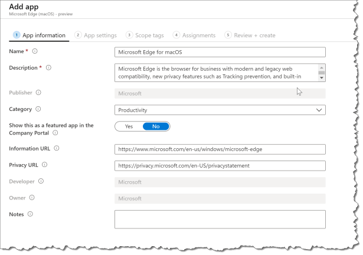Click the Notes info icon

pos(30,214)
